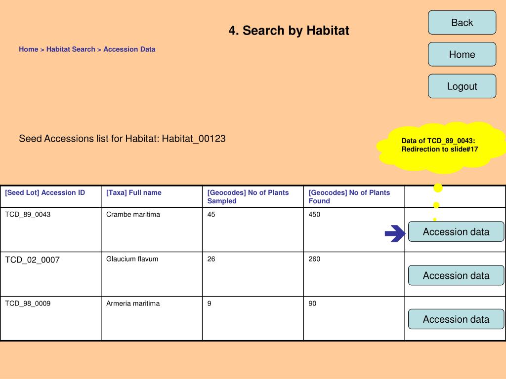This screenshot has height=379, width=506.
Task: Select the plants found value 260
Action: coord(314,259)
